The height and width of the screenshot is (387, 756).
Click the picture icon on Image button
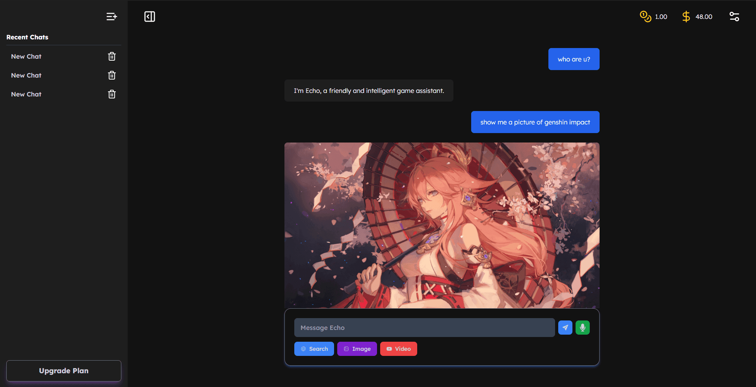tap(346, 349)
